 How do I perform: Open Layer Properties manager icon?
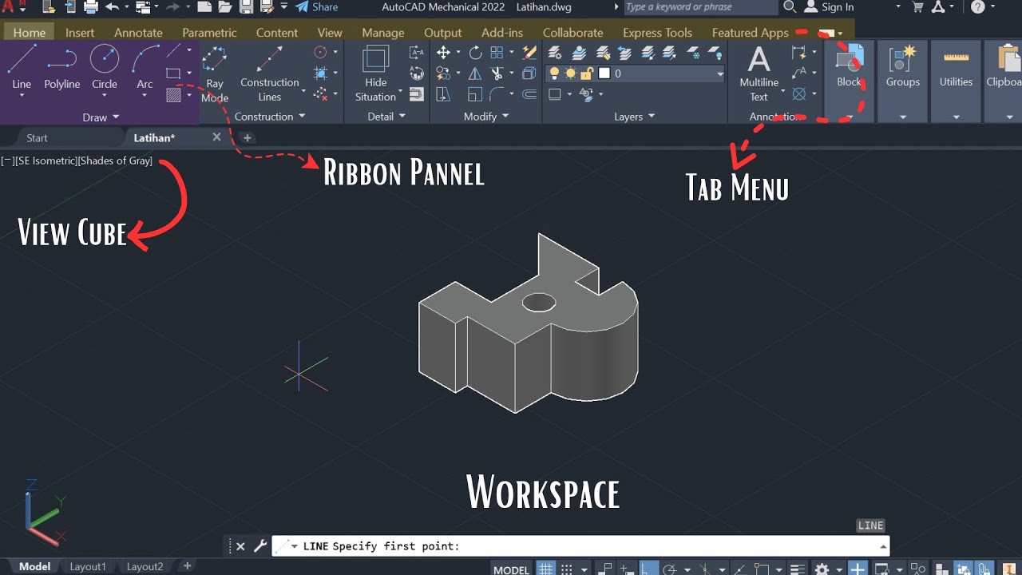(x=554, y=53)
